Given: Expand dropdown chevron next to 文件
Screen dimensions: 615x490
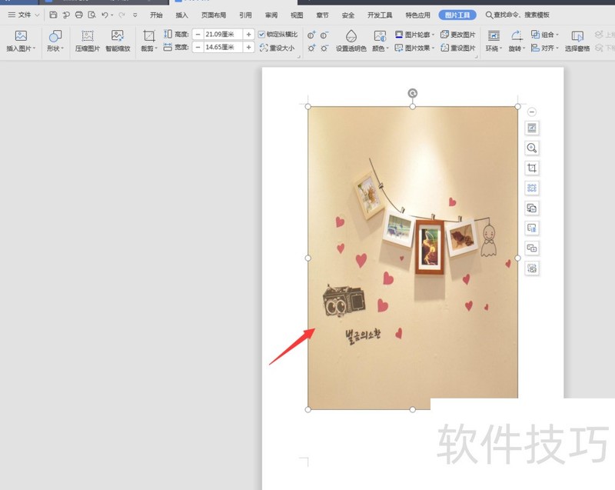Looking at the screenshot, I should 37,15.
